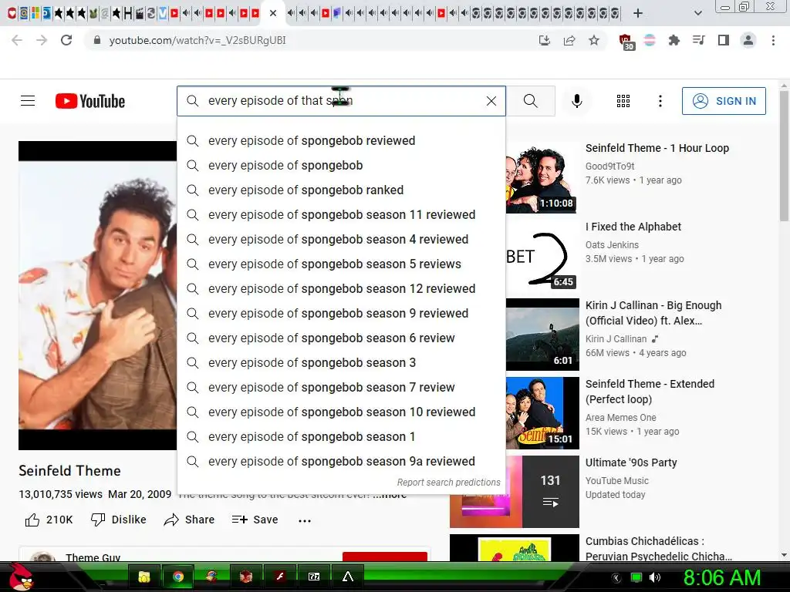
Task: Open 'Cumbias Chichadélicas' video title
Action: [658, 549]
